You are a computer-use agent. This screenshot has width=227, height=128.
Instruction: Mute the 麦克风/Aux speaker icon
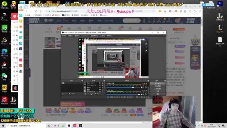click(x=142, y=94)
